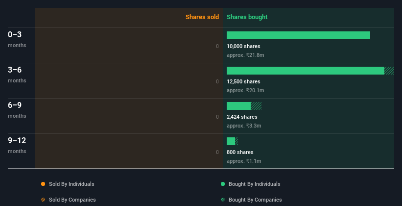Click the hatched bar segment in 9–12 months
402x206 pixels.
coord(236,141)
